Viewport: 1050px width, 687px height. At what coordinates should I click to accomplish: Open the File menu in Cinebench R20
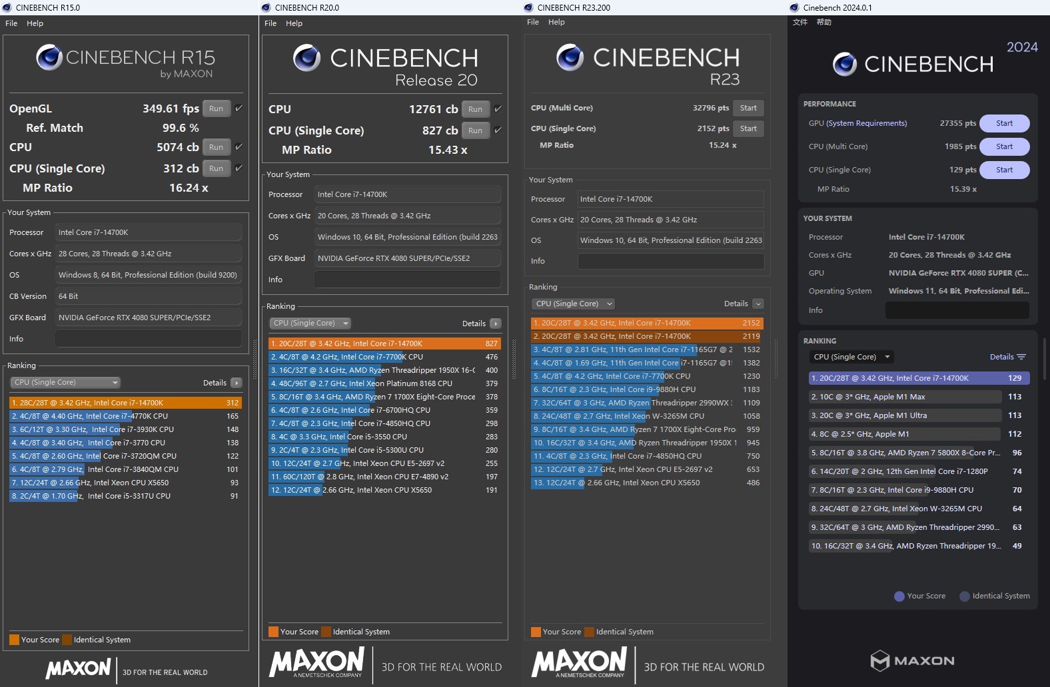click(x=270, y=23)
